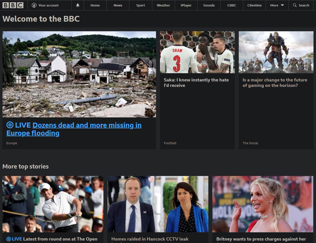This screenshot has height=243, width=316.
Task: Open Sounds from the navigation bar
Action: 209,5
